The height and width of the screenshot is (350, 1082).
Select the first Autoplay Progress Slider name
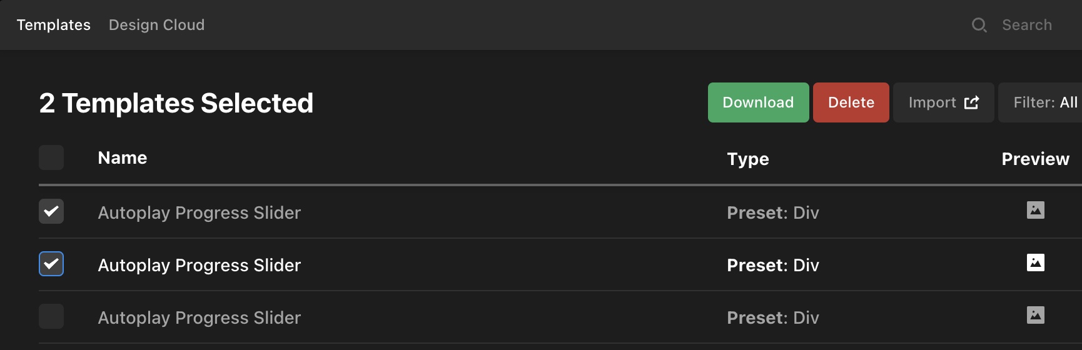pyautogui.click(x=200, y=213)
